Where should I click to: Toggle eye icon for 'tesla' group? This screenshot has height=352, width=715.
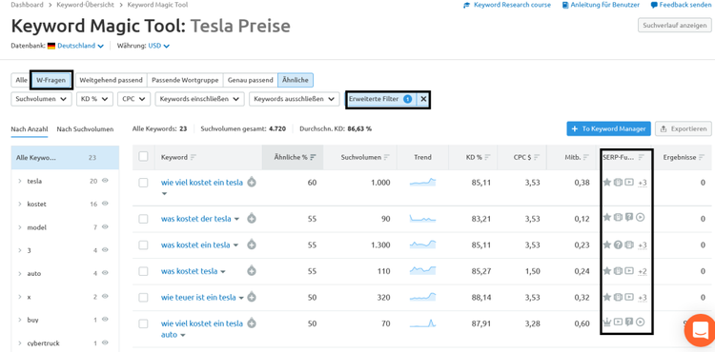[x=105, y=181]
